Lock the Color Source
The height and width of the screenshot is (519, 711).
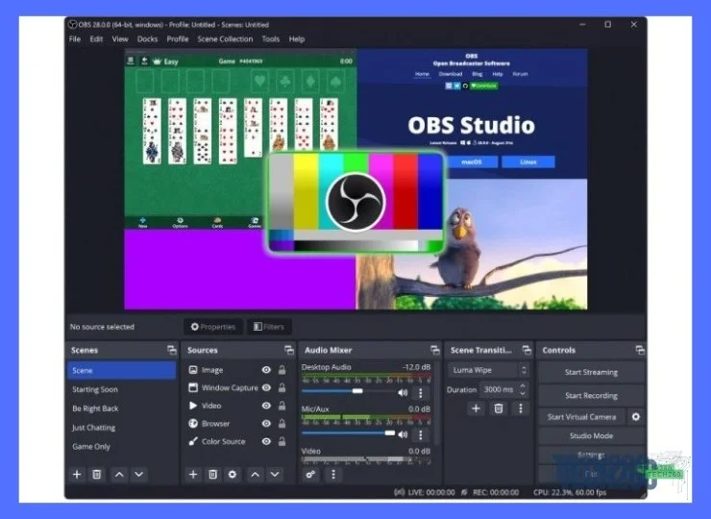282,441
